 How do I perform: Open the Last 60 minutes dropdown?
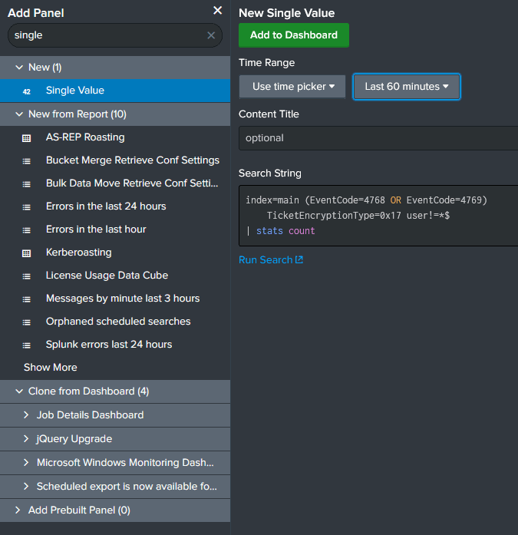(406, 87)
